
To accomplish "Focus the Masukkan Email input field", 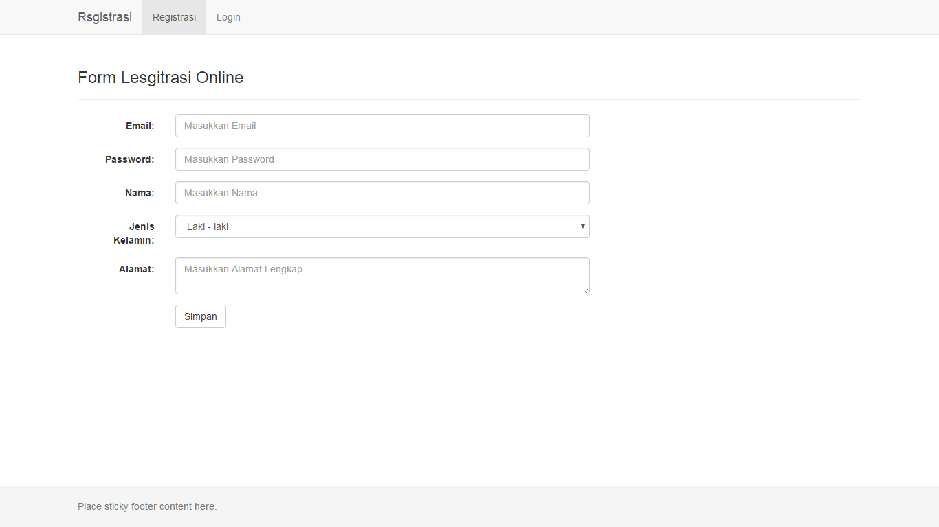I will click(x=382, y=126).
